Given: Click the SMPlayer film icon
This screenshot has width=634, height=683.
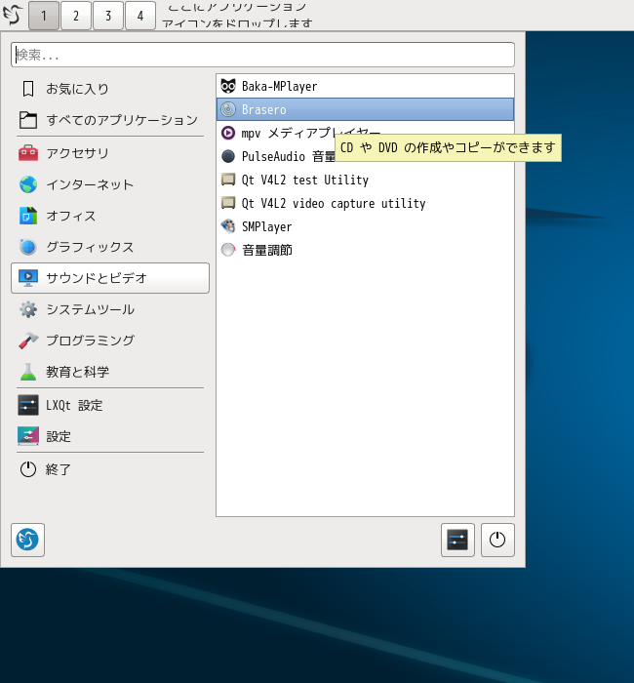Looking at the screenshot, I should point(228,226).
